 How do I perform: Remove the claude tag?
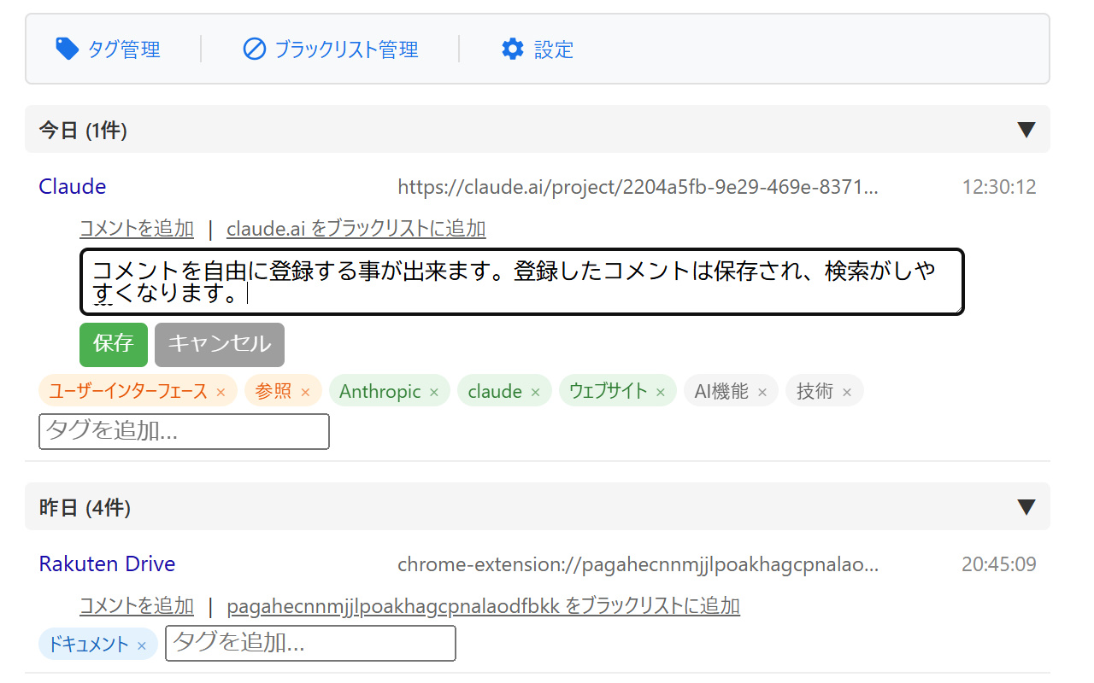click(535, 392)
